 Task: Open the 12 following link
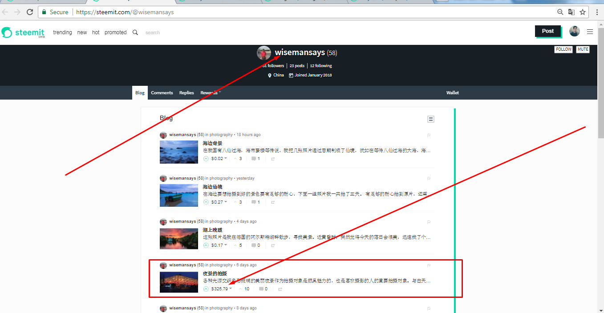click(x=321, y=66)
